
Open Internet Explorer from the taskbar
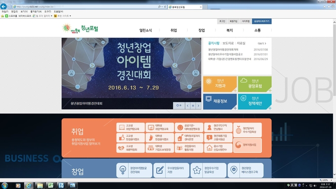pos(28,186)
